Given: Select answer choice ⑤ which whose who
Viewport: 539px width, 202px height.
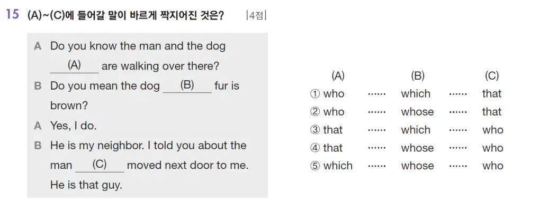Looking at the screenshot, I should tap(407, 166).
